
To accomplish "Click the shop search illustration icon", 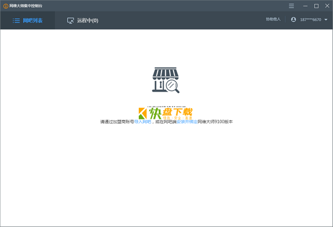I will [x=165, y=80].
